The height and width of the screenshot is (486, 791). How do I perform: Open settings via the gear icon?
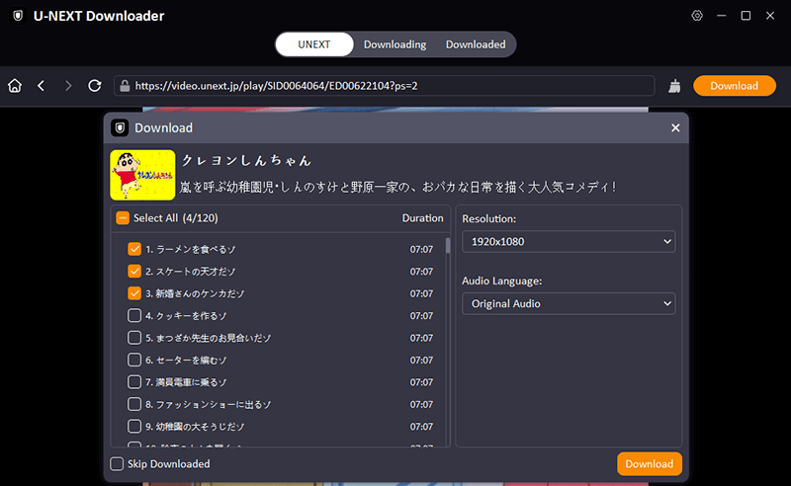697,16
